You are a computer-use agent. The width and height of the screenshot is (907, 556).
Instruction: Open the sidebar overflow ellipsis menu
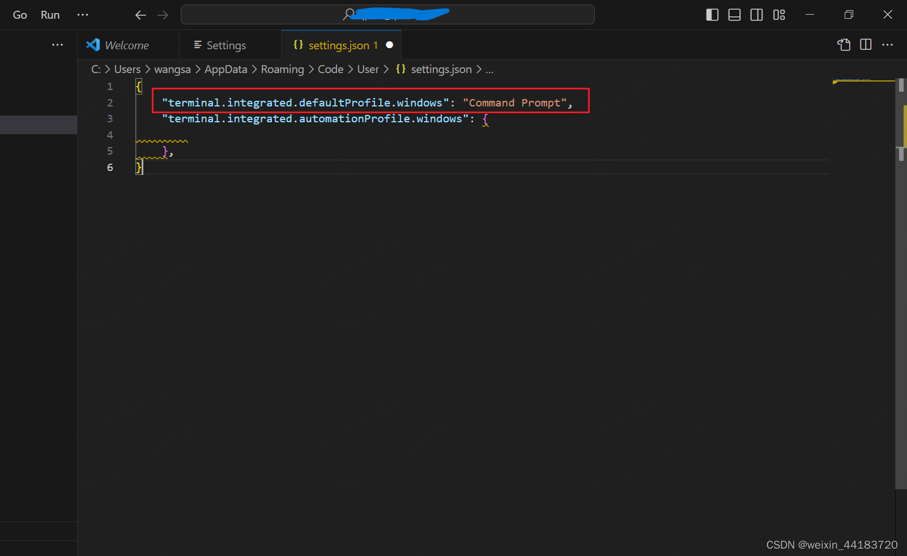57,45
